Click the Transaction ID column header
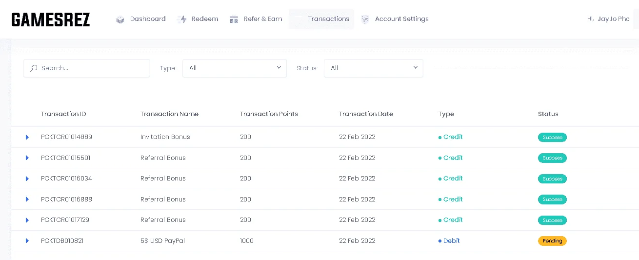This screenshot has height=260, width=639. coord(63,114)
